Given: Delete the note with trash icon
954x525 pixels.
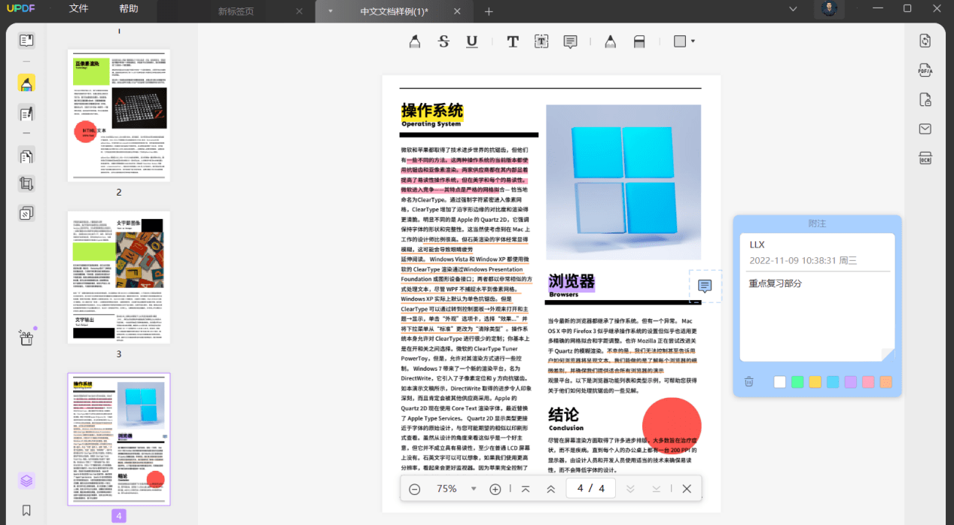Looking at the screenshot, I should tap(748, 382).
